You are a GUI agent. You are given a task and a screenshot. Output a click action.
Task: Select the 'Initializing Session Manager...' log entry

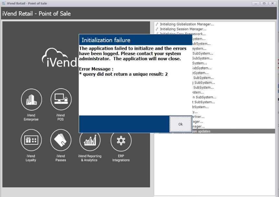[x=183, y=29]
